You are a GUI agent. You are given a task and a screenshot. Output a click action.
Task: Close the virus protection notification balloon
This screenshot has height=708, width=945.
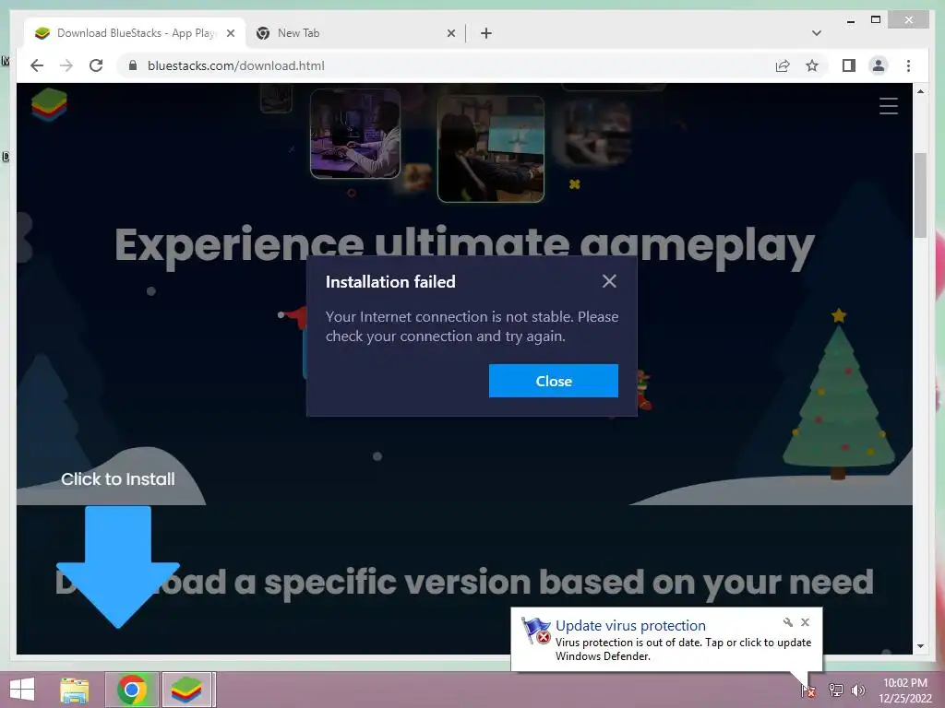click(x=805, y=622)
